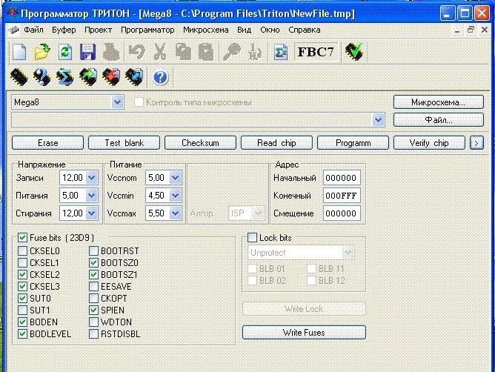Screen dimensions: 495x372
Task: Show more actions with the right arrow button
Action: pos(476,143)
